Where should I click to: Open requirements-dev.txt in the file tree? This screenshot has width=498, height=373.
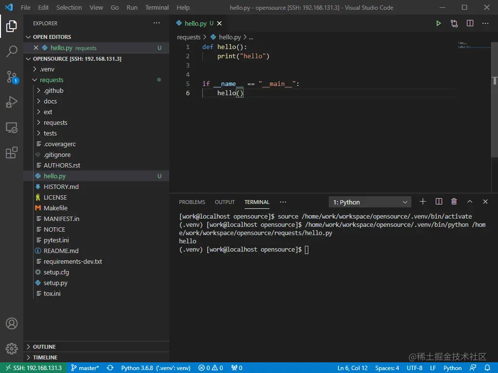(97, 262)
